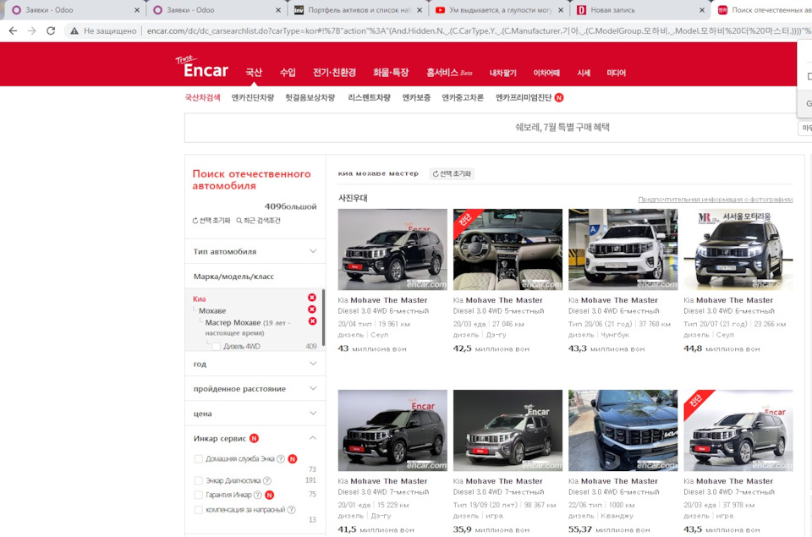Click the not-secure warning icon in address bar
The width and height of the screenshot is (812, 537).
pyautogui.click(x=74, y=31)
